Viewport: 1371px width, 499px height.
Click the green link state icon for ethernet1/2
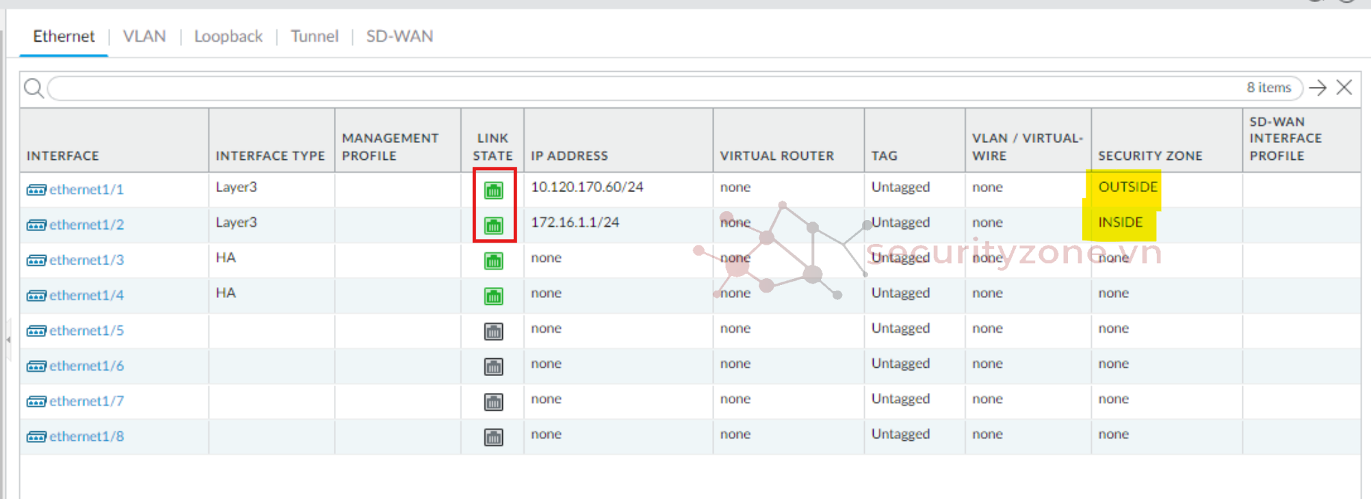pos(493,225)
